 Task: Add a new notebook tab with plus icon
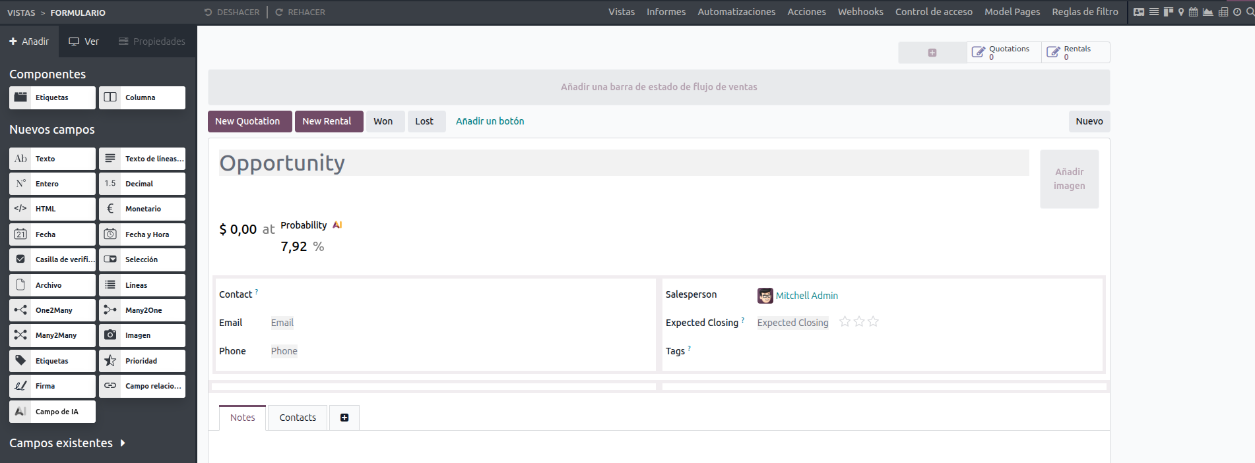[x=344, y=418]
